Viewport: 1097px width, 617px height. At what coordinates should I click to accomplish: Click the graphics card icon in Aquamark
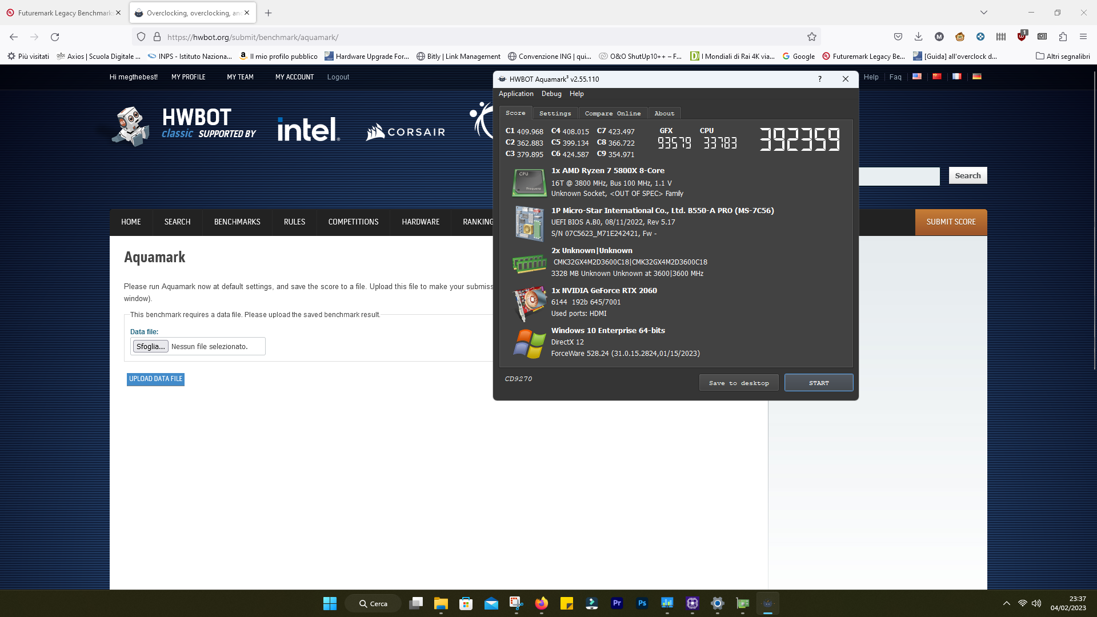point(529,303)
